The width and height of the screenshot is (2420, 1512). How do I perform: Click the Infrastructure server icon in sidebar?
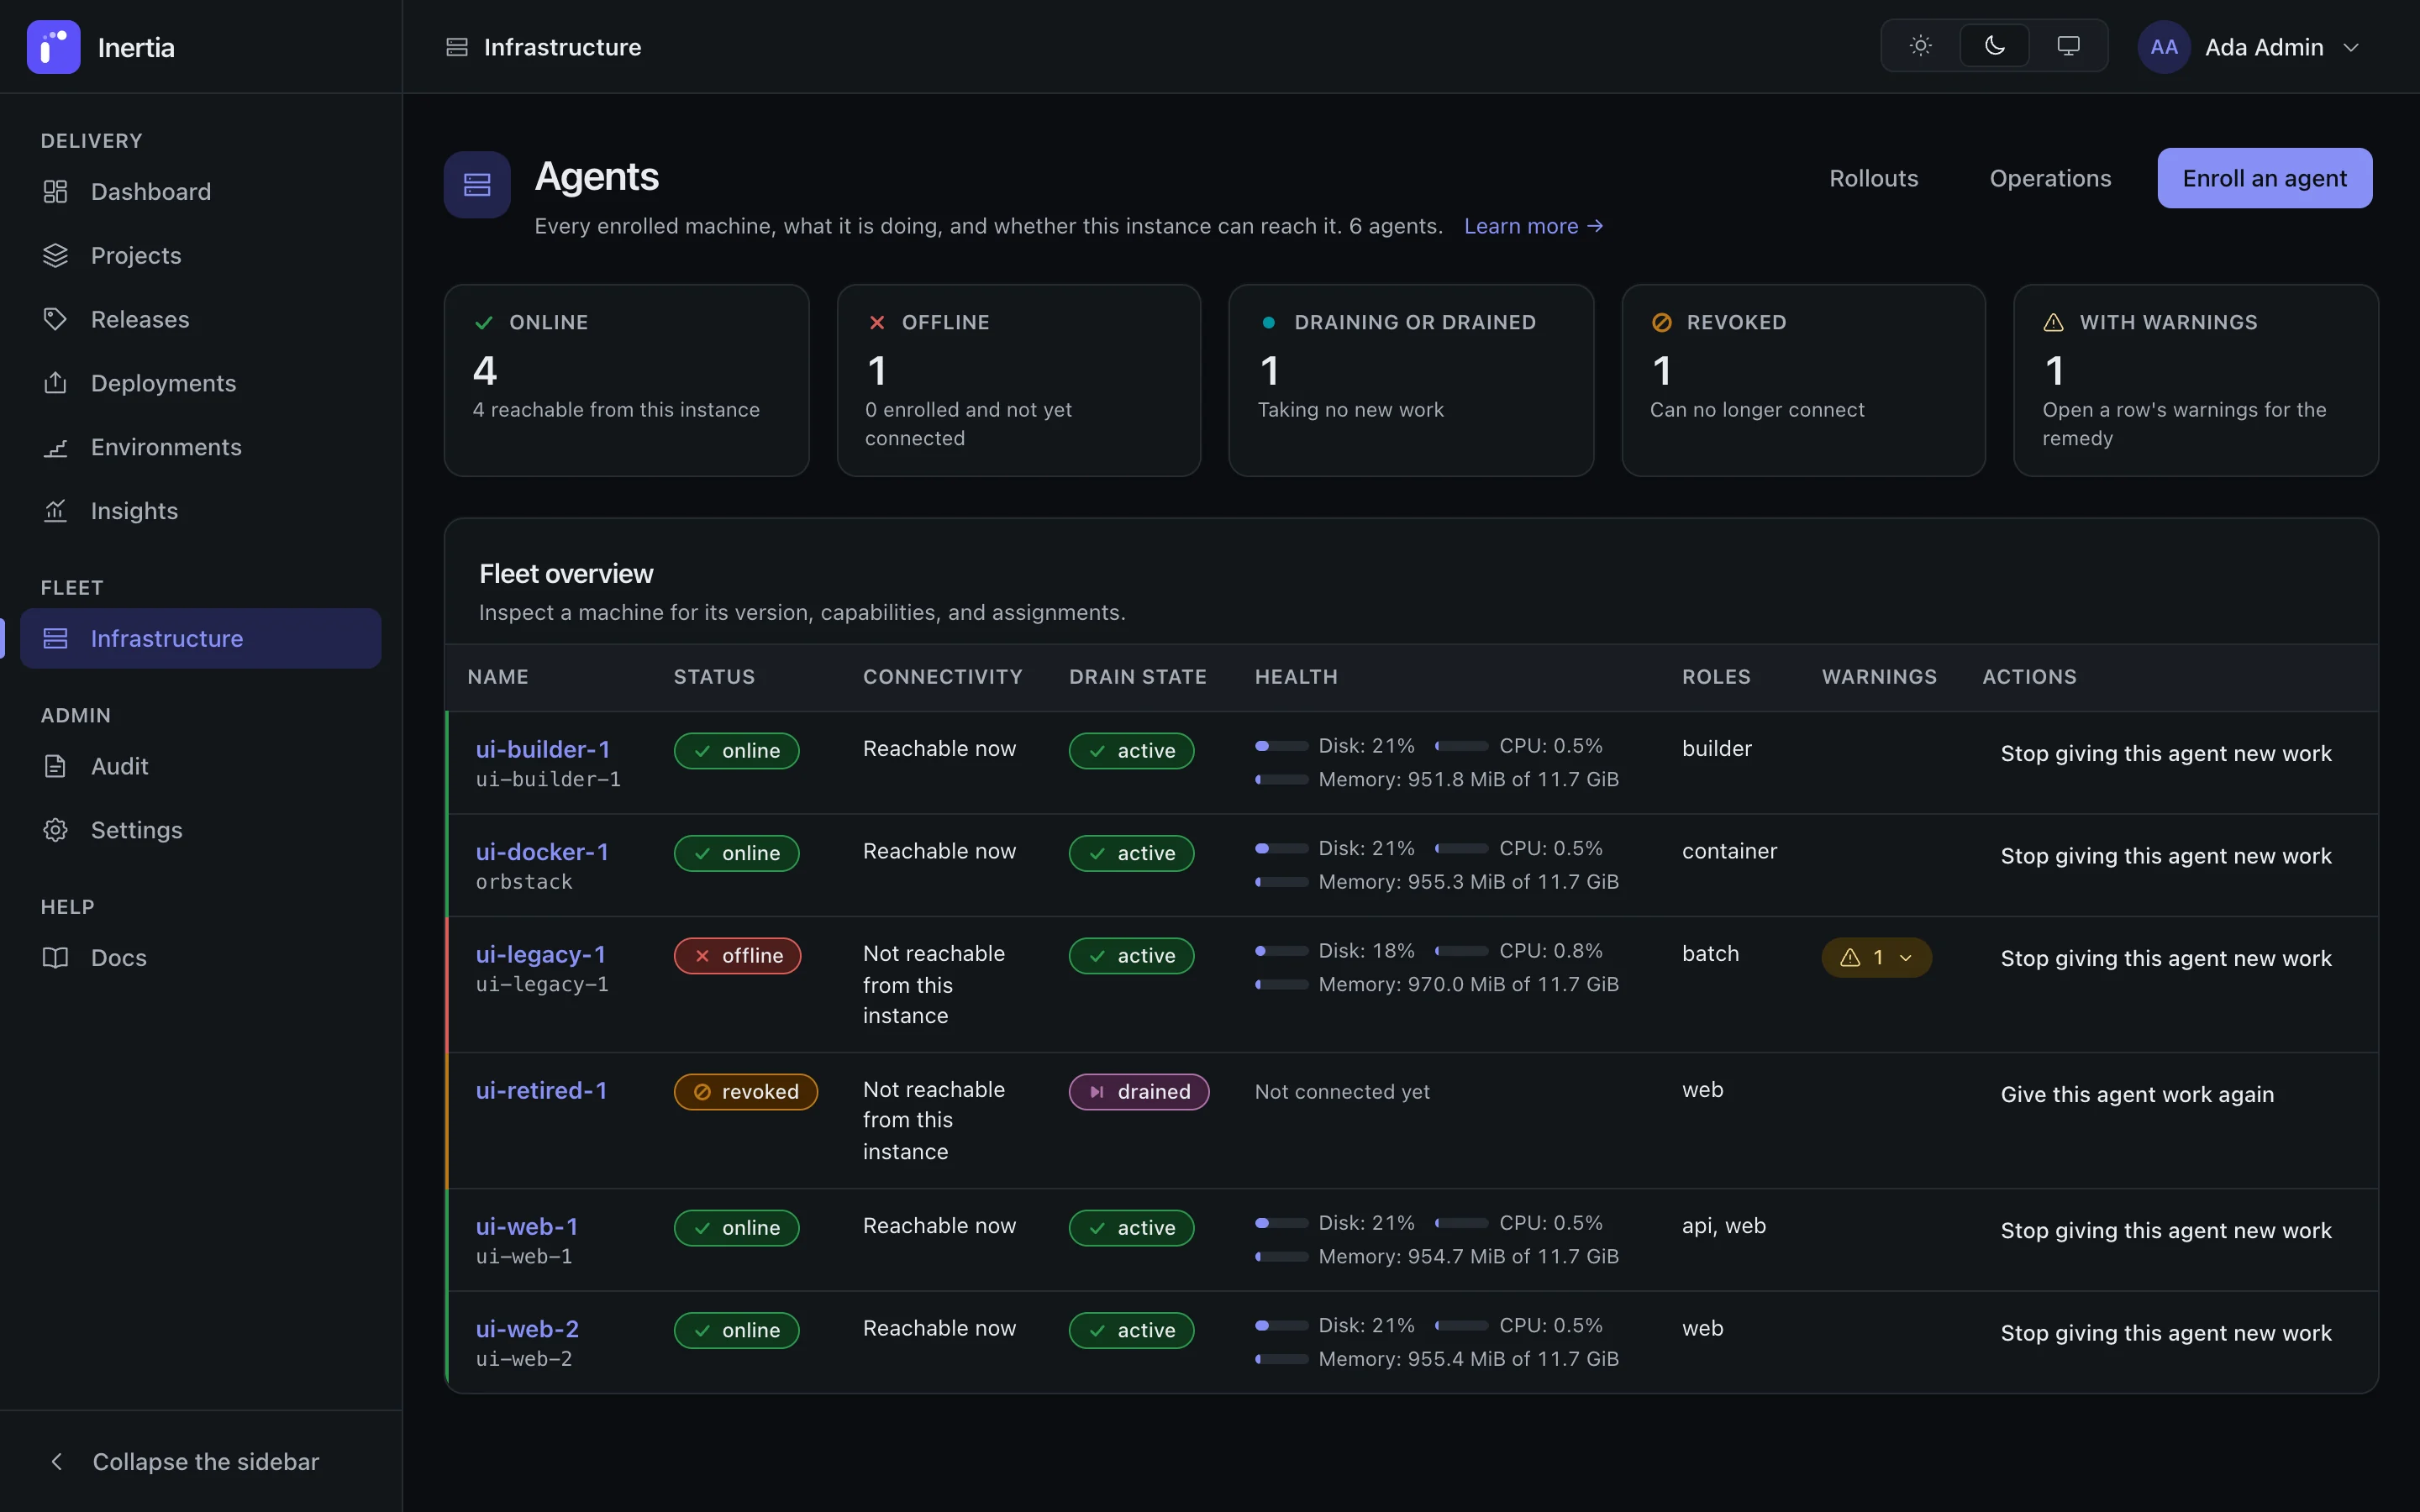[x=55, y=638]
